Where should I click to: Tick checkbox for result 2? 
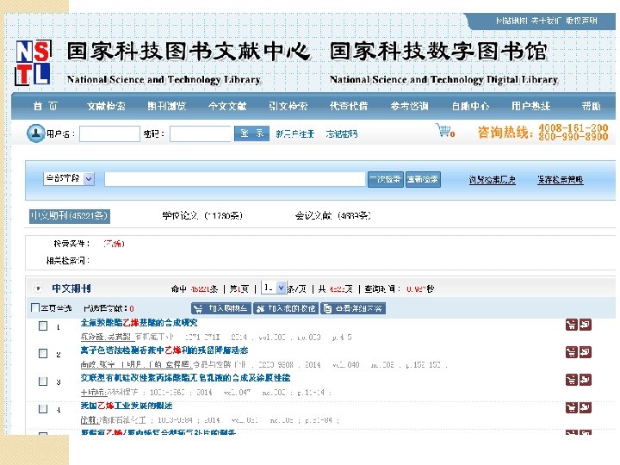pos(43,353)
